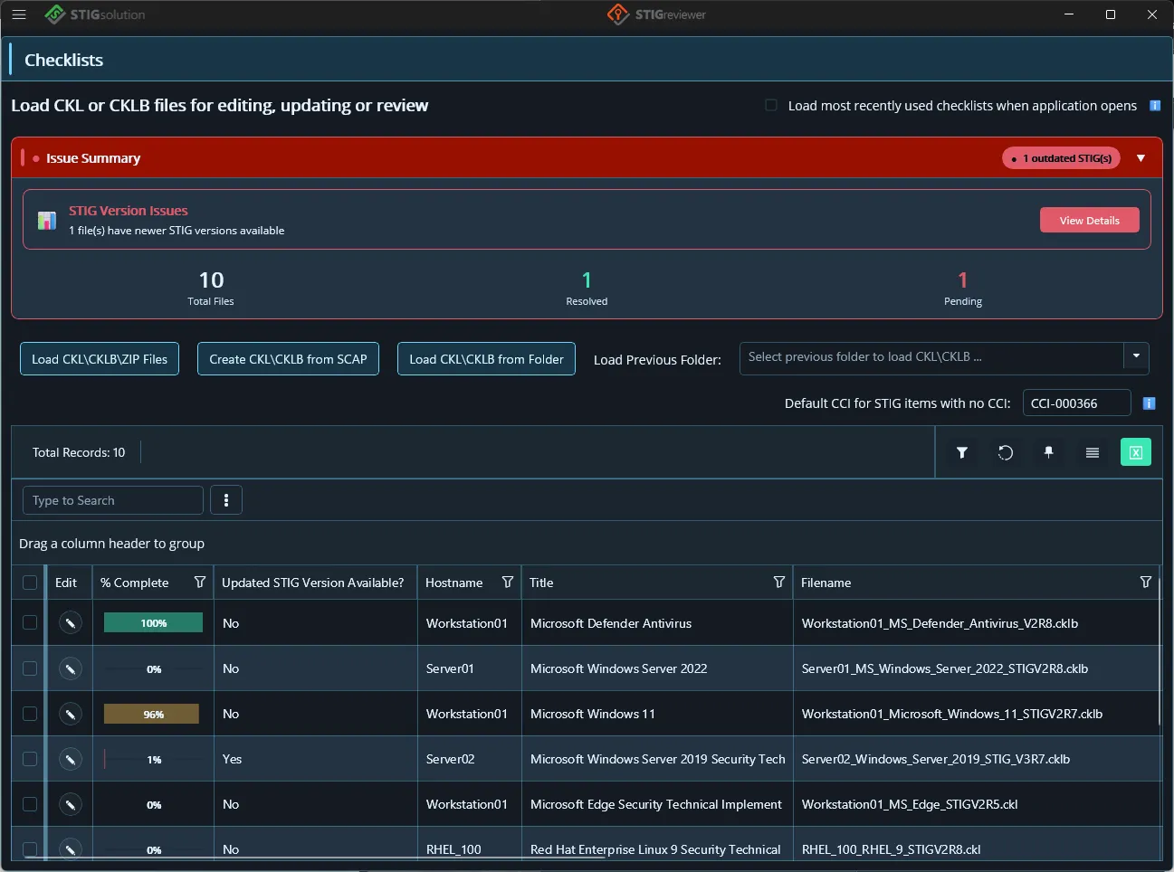Open the Hostname column filter

(508, 582)
